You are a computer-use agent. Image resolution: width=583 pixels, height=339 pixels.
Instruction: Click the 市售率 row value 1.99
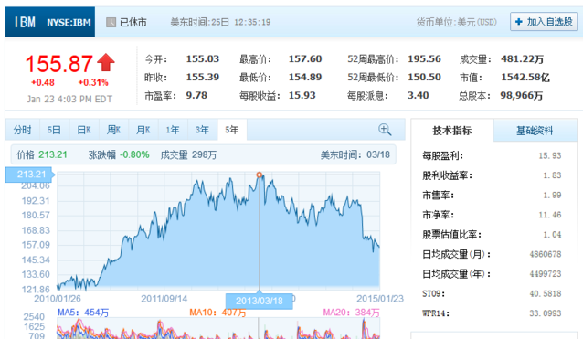pos(552,195)
